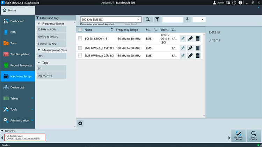Collapse the Devices panel
This screenshot has width=262, height=147.
(x=2, y=131)
